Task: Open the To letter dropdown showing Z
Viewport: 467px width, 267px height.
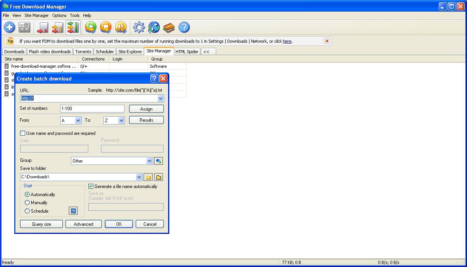Action: pyautogui.click(x=121, y=121)
